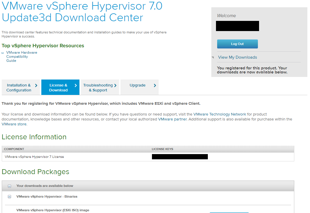Click the COMPONENT column header

click(14, 149)
